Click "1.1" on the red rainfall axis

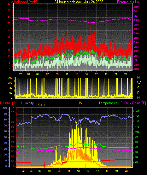(x=13, y=112)
